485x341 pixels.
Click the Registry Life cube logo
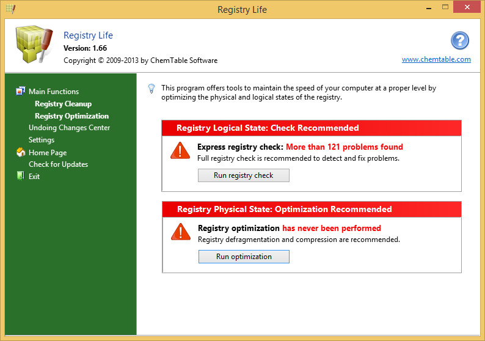point(34,44)
